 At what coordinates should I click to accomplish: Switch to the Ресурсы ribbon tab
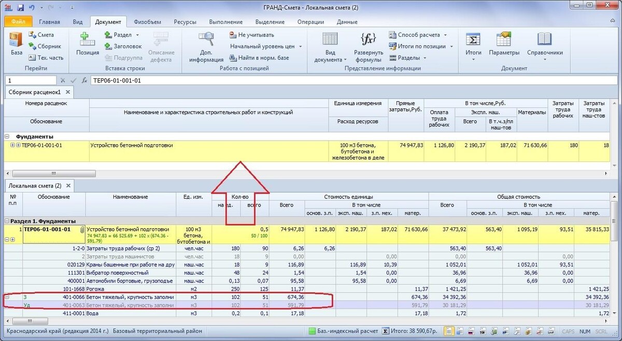point(185,22)
